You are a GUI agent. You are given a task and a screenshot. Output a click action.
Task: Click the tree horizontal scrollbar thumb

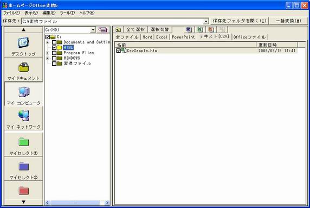click(x=75, y=203)
